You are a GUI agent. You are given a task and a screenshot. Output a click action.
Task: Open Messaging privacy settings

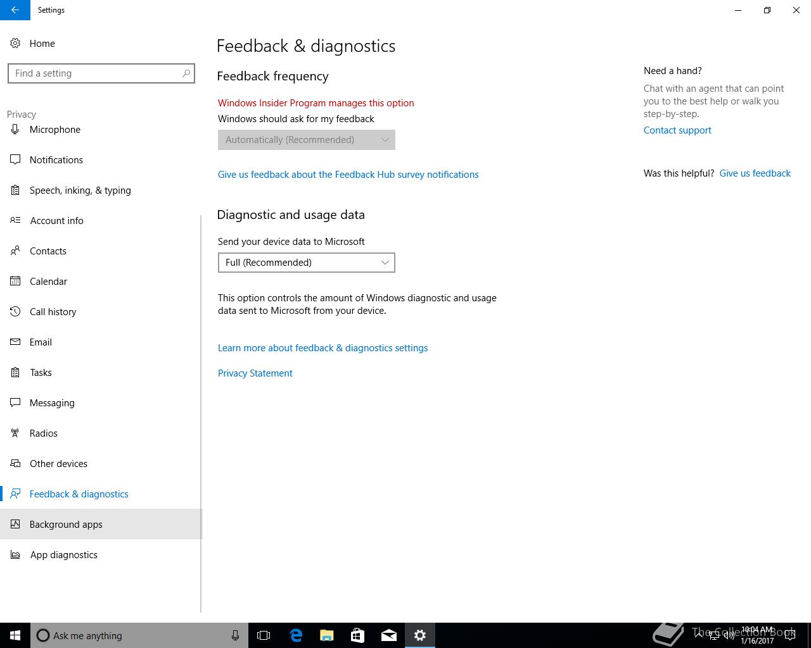pos(101,403)
